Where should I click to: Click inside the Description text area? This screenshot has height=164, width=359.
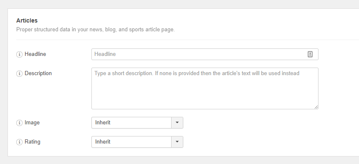tap(205, 88)
